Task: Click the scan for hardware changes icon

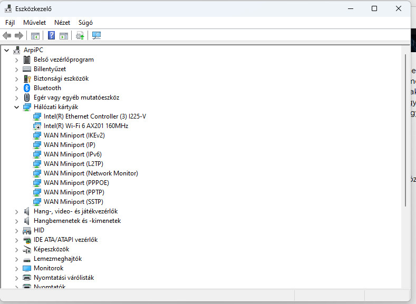Action: click(x=96, y=36)
